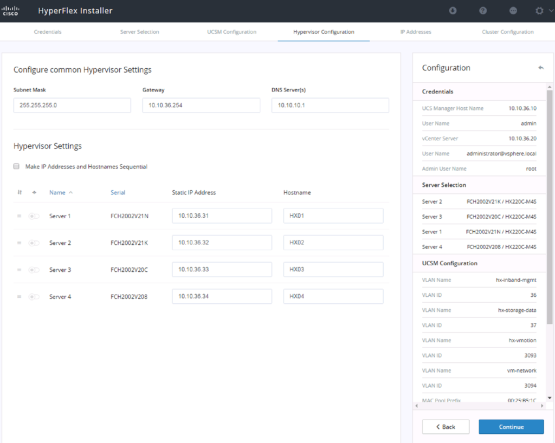Click the Configuration panel scroll down arrow
Viewport: 555px width, 443px height.
point(550,398)
